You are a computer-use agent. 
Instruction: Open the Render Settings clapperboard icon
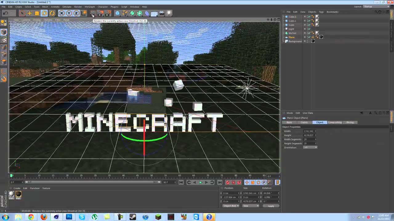(108, 13)
